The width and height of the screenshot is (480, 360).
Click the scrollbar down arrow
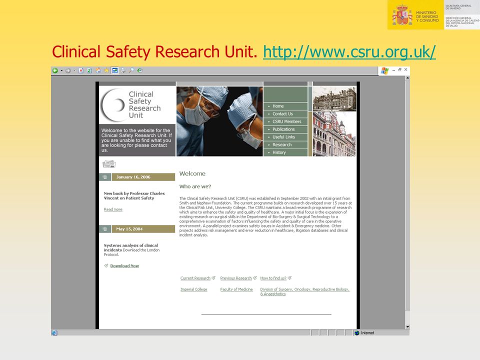tap(407, 326)
